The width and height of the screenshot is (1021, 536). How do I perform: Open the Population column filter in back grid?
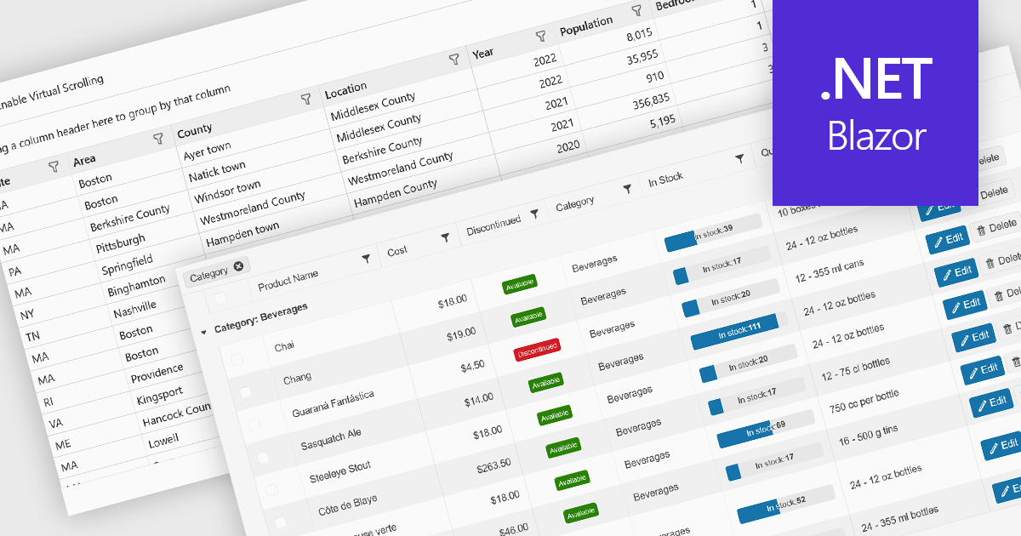pos(636,11)
